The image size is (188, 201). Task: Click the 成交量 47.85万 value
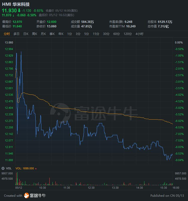[86, 26]
